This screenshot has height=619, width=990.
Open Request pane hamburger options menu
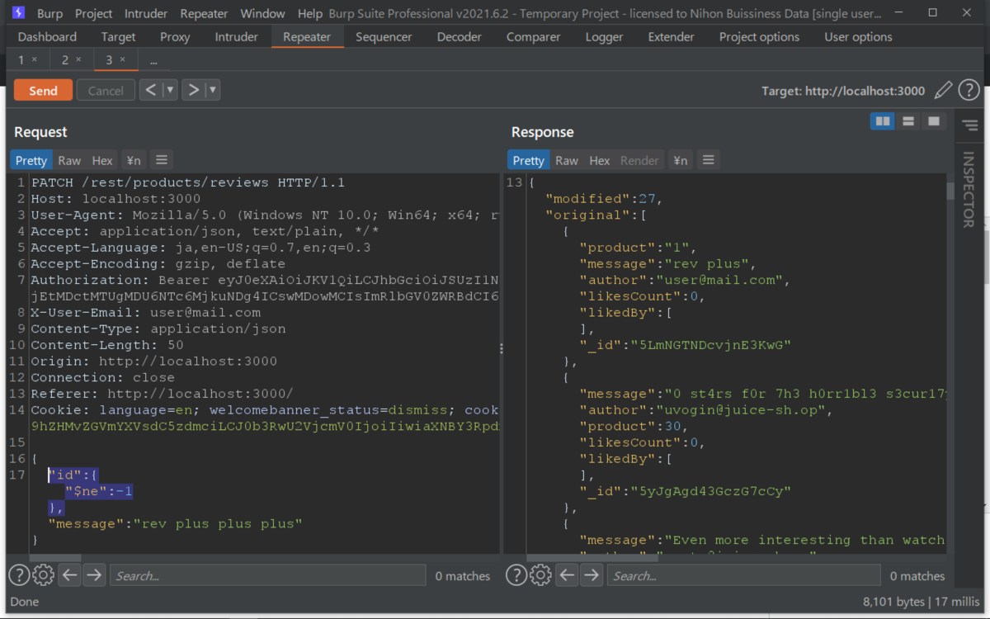point(161,160)
